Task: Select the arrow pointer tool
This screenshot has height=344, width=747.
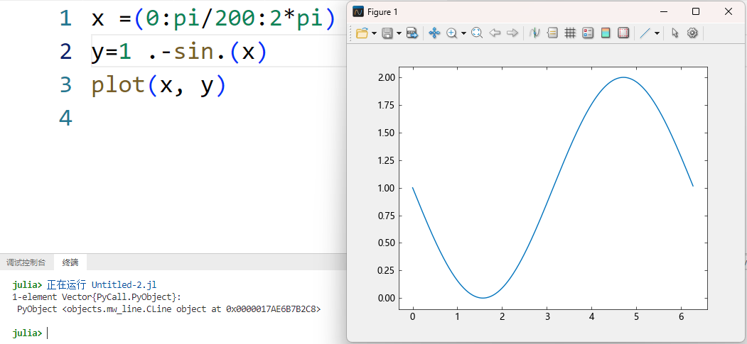Action: tap(675, 33)
